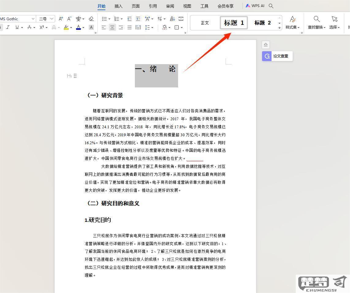
Task: Apply numbered list icon
Action: click(116, 19)
